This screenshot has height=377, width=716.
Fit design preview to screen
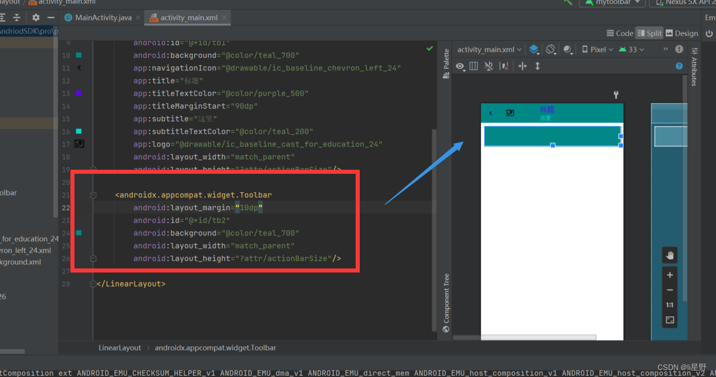670,320
